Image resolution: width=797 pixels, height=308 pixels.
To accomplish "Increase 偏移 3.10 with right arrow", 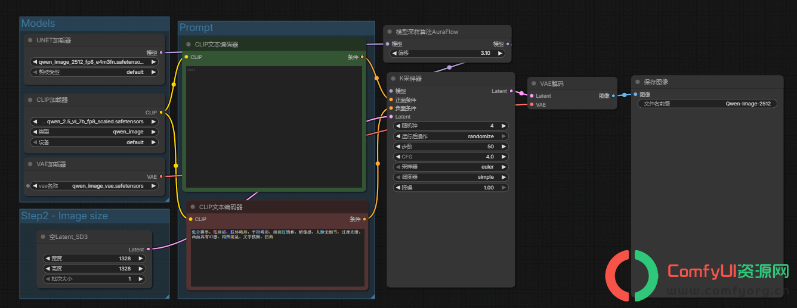I will (x=501, y=53).
